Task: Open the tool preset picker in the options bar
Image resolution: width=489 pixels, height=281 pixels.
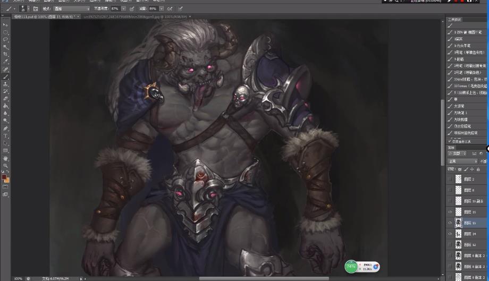Action: pyautogui.click(x=10, y=8)
